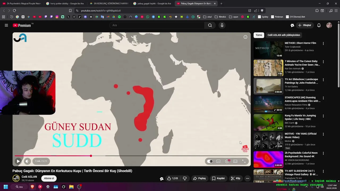Open Celil ASLAN channel avatar

16,178
